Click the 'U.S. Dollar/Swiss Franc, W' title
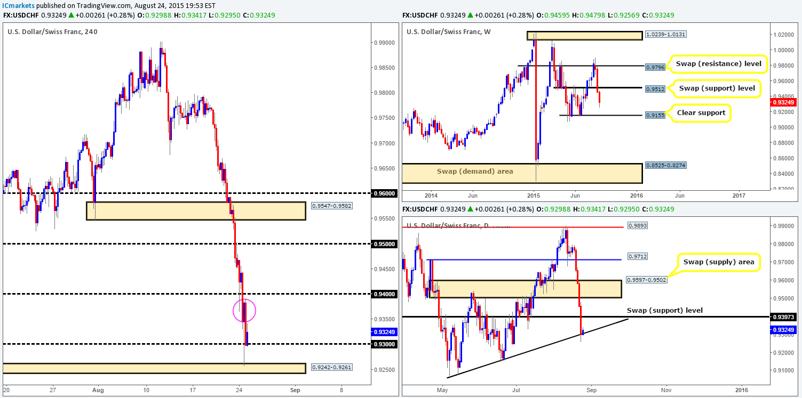 (449, 31)
